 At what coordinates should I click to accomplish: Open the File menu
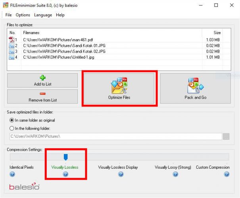[x=8, y=15]
